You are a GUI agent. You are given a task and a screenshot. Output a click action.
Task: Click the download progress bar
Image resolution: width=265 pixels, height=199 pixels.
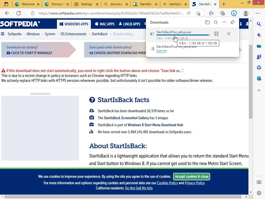[183, 35]
